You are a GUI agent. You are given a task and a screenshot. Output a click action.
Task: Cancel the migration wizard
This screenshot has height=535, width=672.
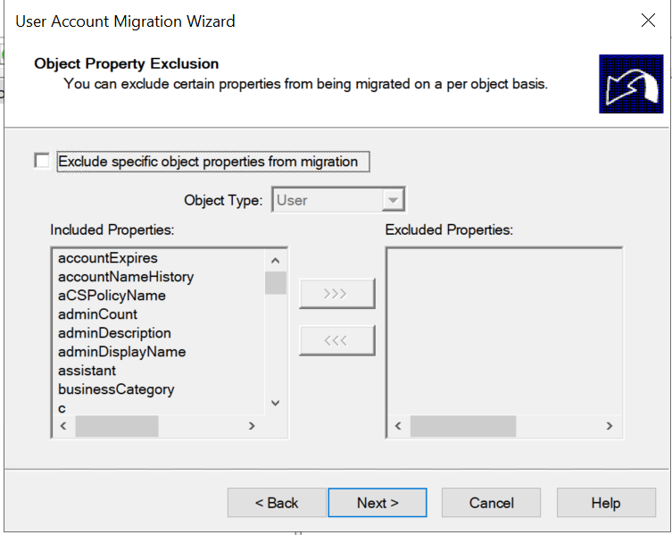click(491, 502)
